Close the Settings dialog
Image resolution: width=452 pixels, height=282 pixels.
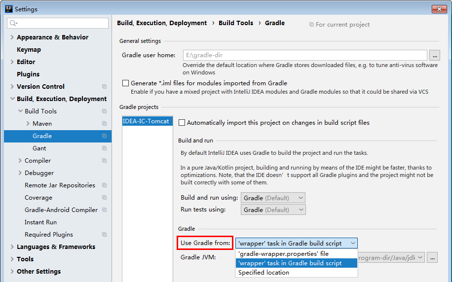tap(439, 9)
